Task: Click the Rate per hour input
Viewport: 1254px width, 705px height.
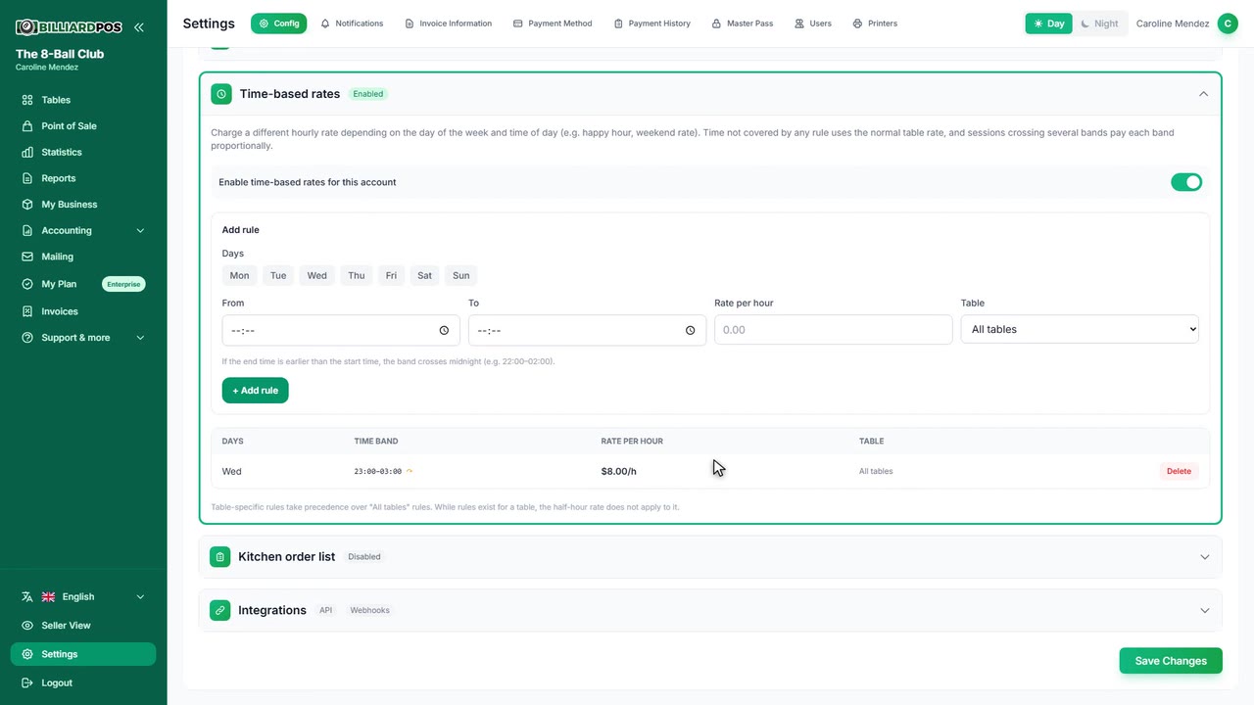Action: click(834, 330)
